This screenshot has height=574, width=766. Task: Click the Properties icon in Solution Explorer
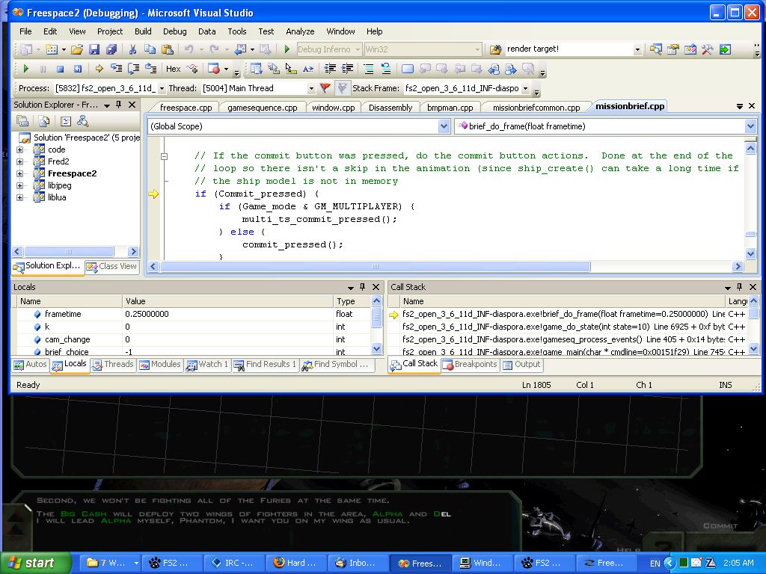click(22, 121)
